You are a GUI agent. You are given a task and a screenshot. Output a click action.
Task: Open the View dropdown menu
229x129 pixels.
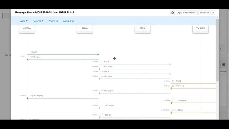click(x=24, y=21)
